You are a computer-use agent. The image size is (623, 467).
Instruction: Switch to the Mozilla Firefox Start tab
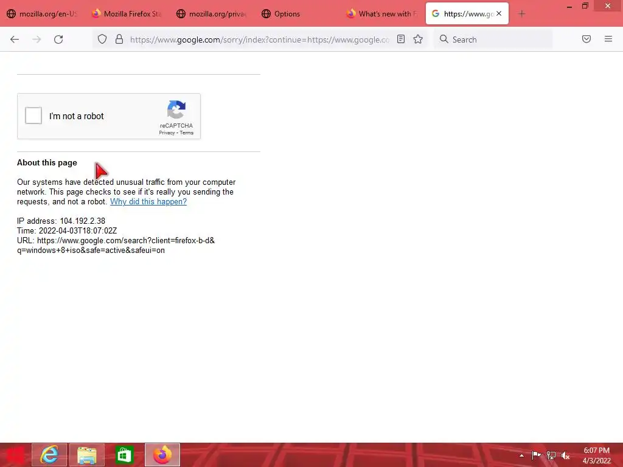[127, 14]
